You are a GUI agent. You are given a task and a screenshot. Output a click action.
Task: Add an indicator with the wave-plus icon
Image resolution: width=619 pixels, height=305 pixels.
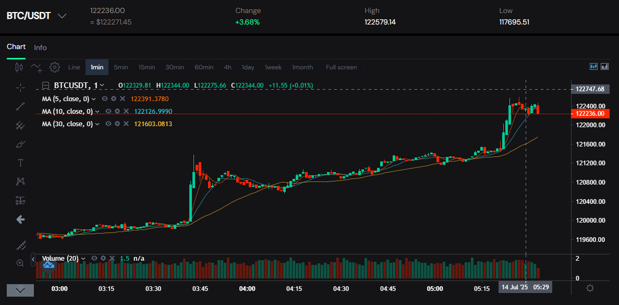tap(37, 67)
